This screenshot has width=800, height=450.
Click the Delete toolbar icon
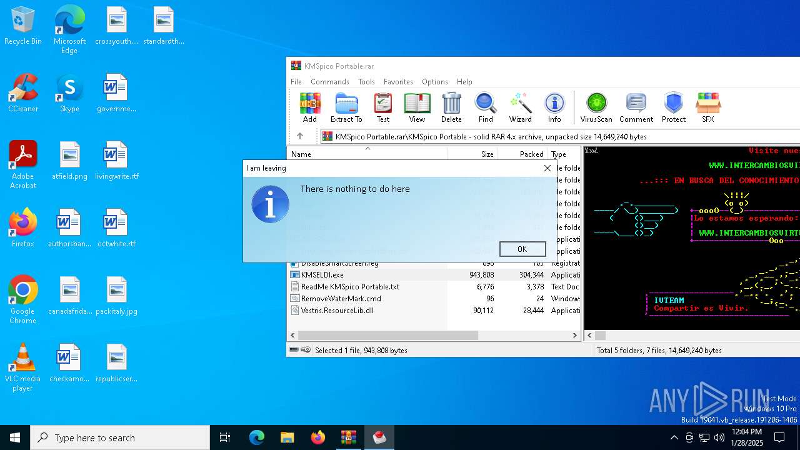click(x=451, y=107)
